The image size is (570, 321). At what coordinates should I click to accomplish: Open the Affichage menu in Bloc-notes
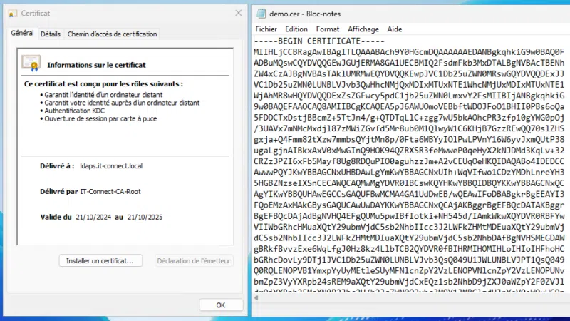tap(363, 29)
